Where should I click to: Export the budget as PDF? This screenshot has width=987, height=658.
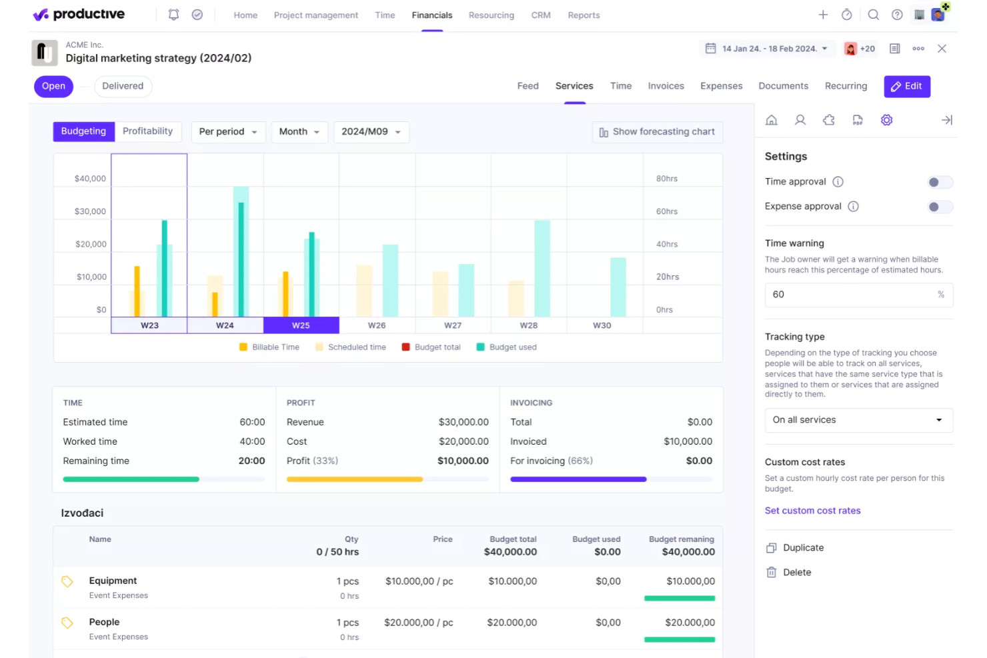[858, 120]
